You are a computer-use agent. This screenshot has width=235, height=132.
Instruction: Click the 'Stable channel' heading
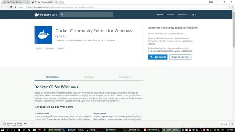[x=42, y=113]
